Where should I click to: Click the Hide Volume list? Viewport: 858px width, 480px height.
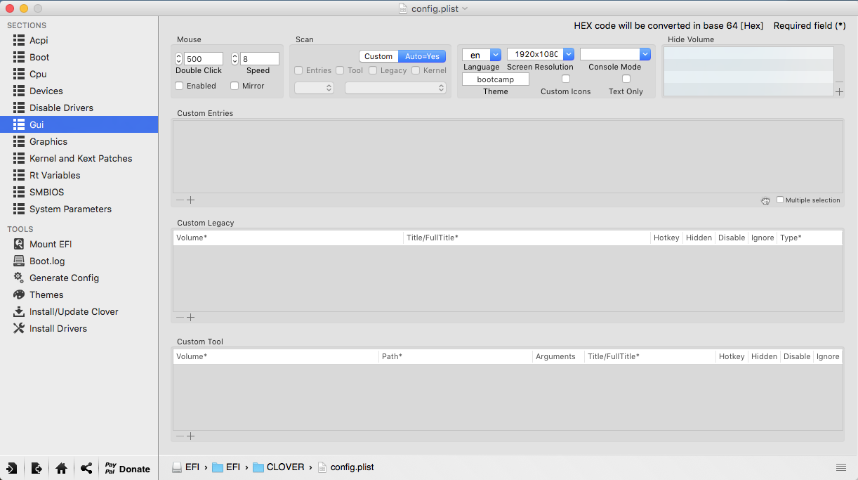tap(748, 72)
